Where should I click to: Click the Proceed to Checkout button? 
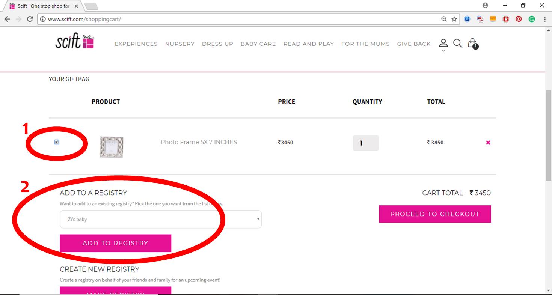click(434, 214)
